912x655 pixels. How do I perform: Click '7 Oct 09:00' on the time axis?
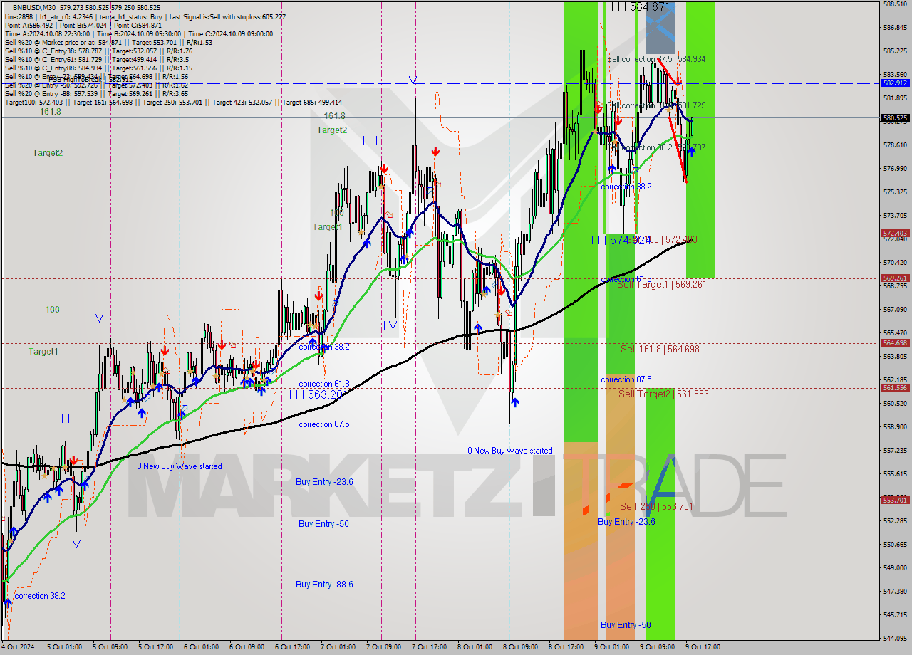383,647
